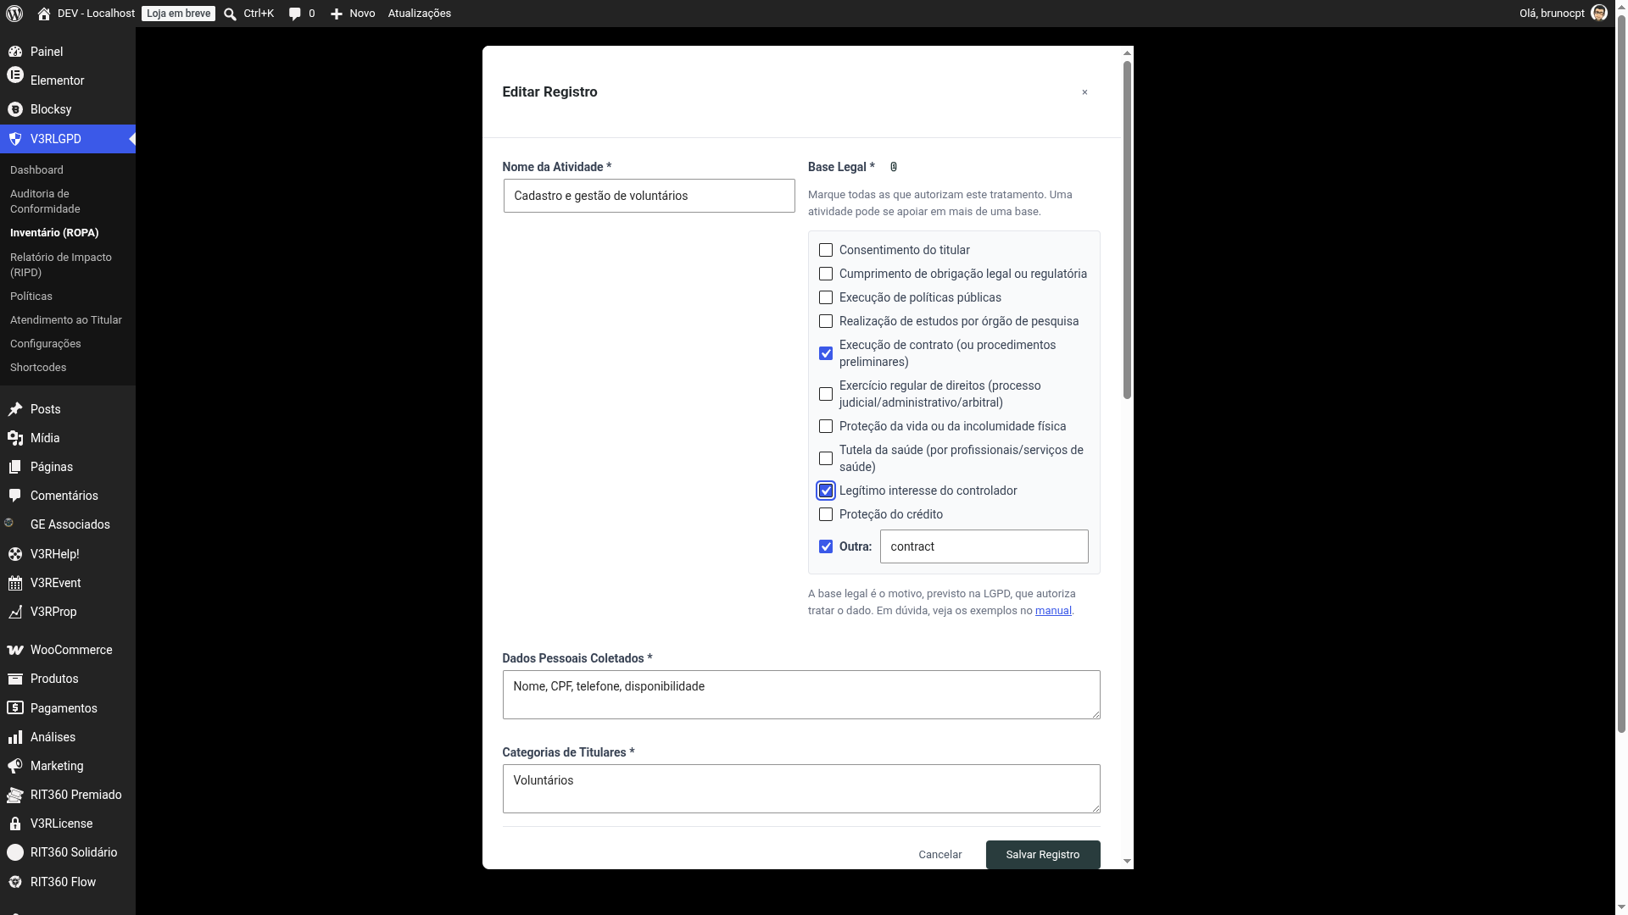1628x915 pixels.
Task: Open the manual link
Action: (x=1053, y=610)
